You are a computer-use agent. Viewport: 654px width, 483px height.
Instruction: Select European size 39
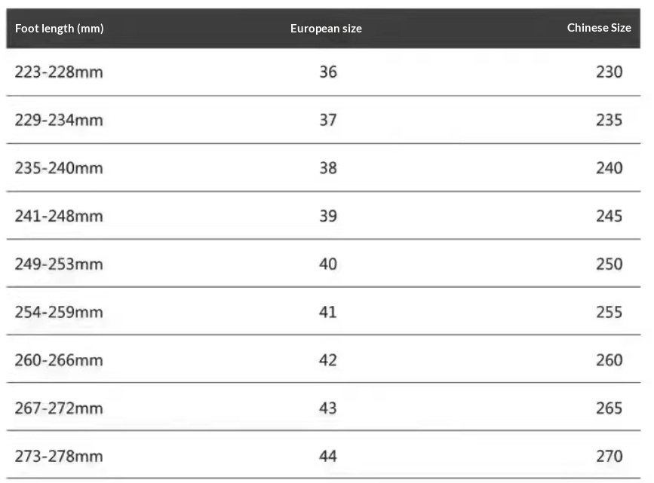tap(328, 216)
